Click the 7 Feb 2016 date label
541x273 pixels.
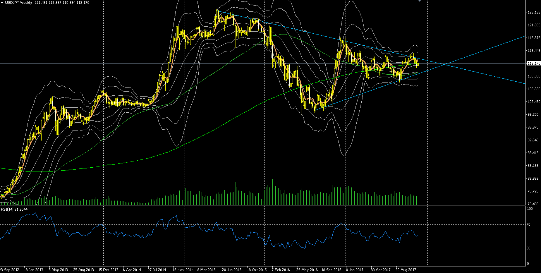280,269
